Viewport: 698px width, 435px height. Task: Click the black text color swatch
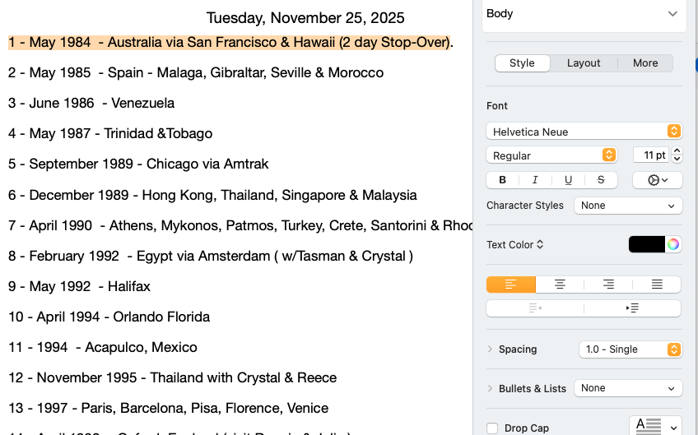click(647, 244)
